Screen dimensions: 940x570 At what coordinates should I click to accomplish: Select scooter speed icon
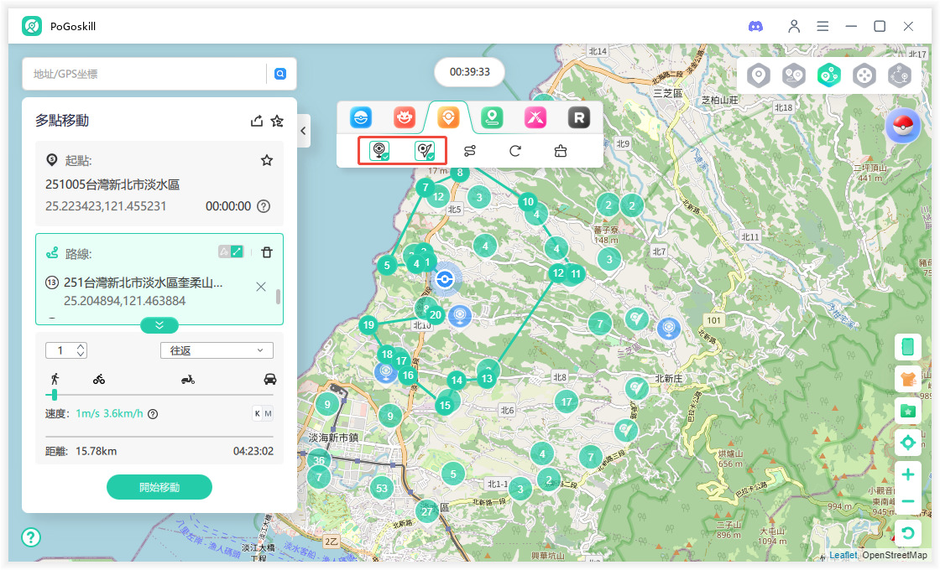(x=188, y=379)
